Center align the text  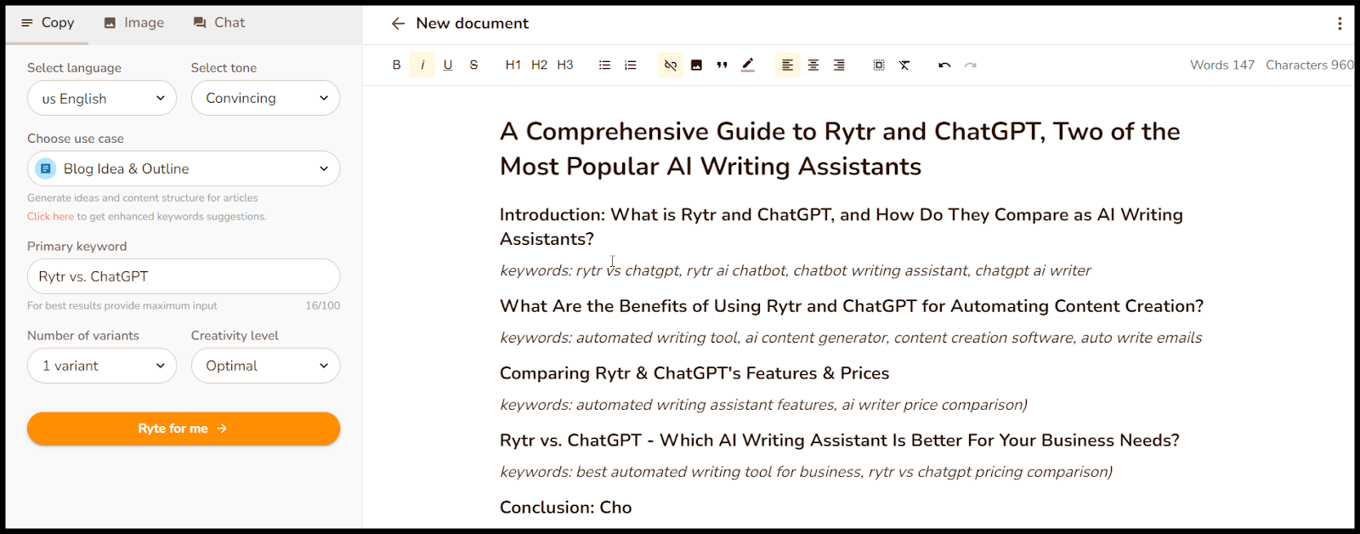pos(813,65)
